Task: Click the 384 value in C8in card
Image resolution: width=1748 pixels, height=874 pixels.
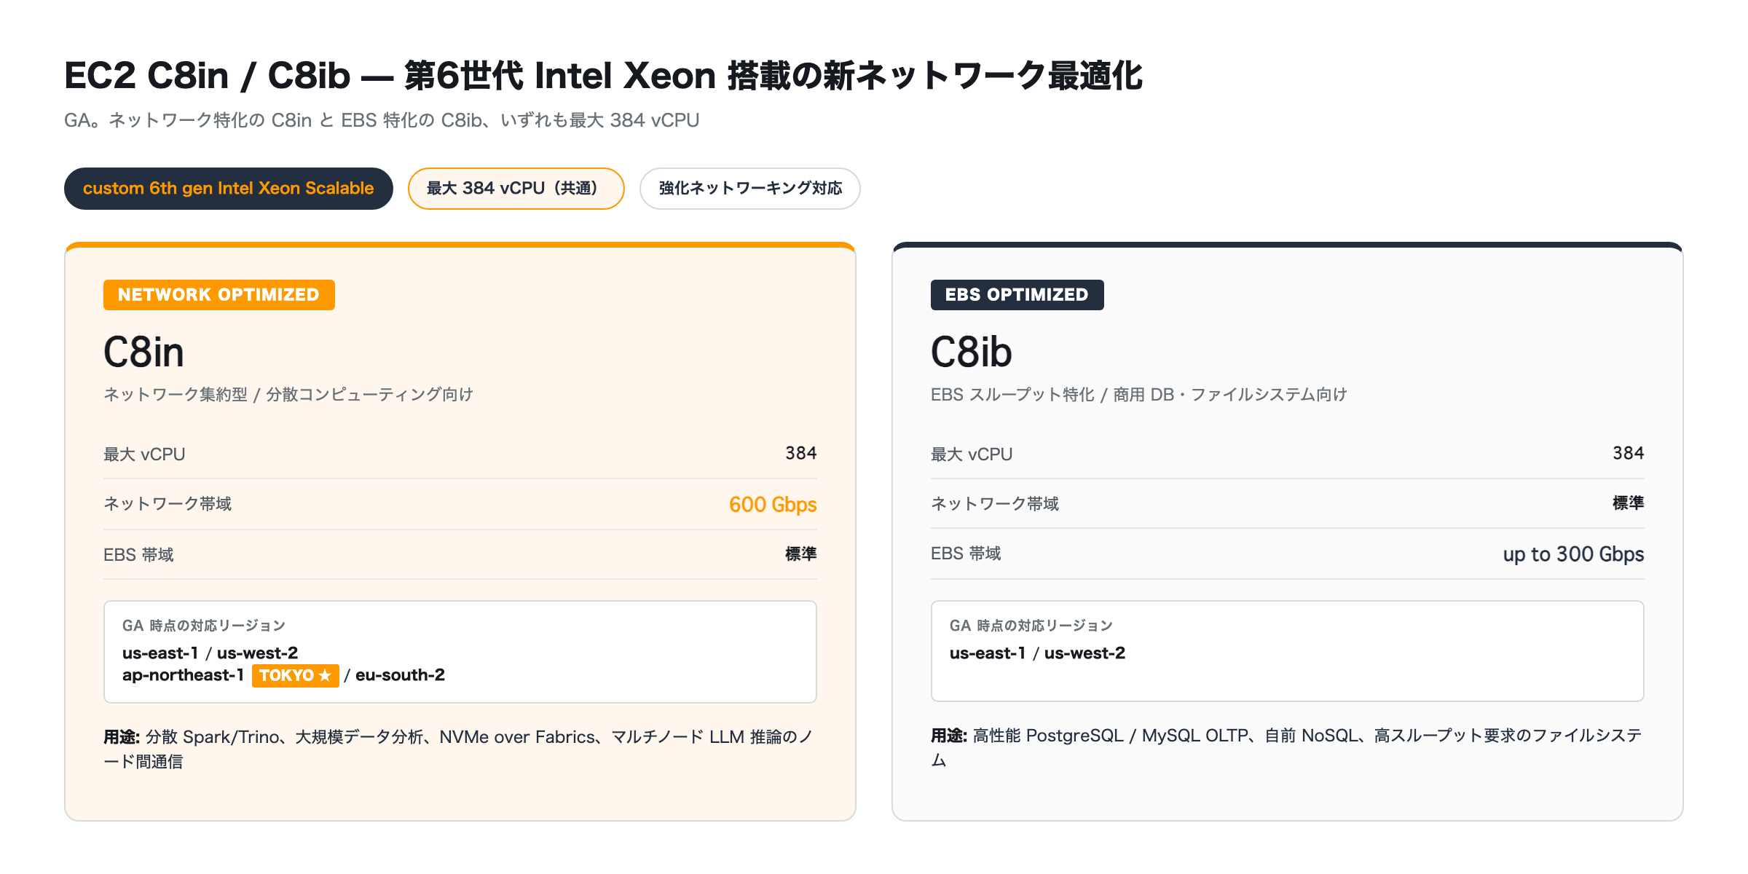Action: pyautogui.click(x=800, y=453)
